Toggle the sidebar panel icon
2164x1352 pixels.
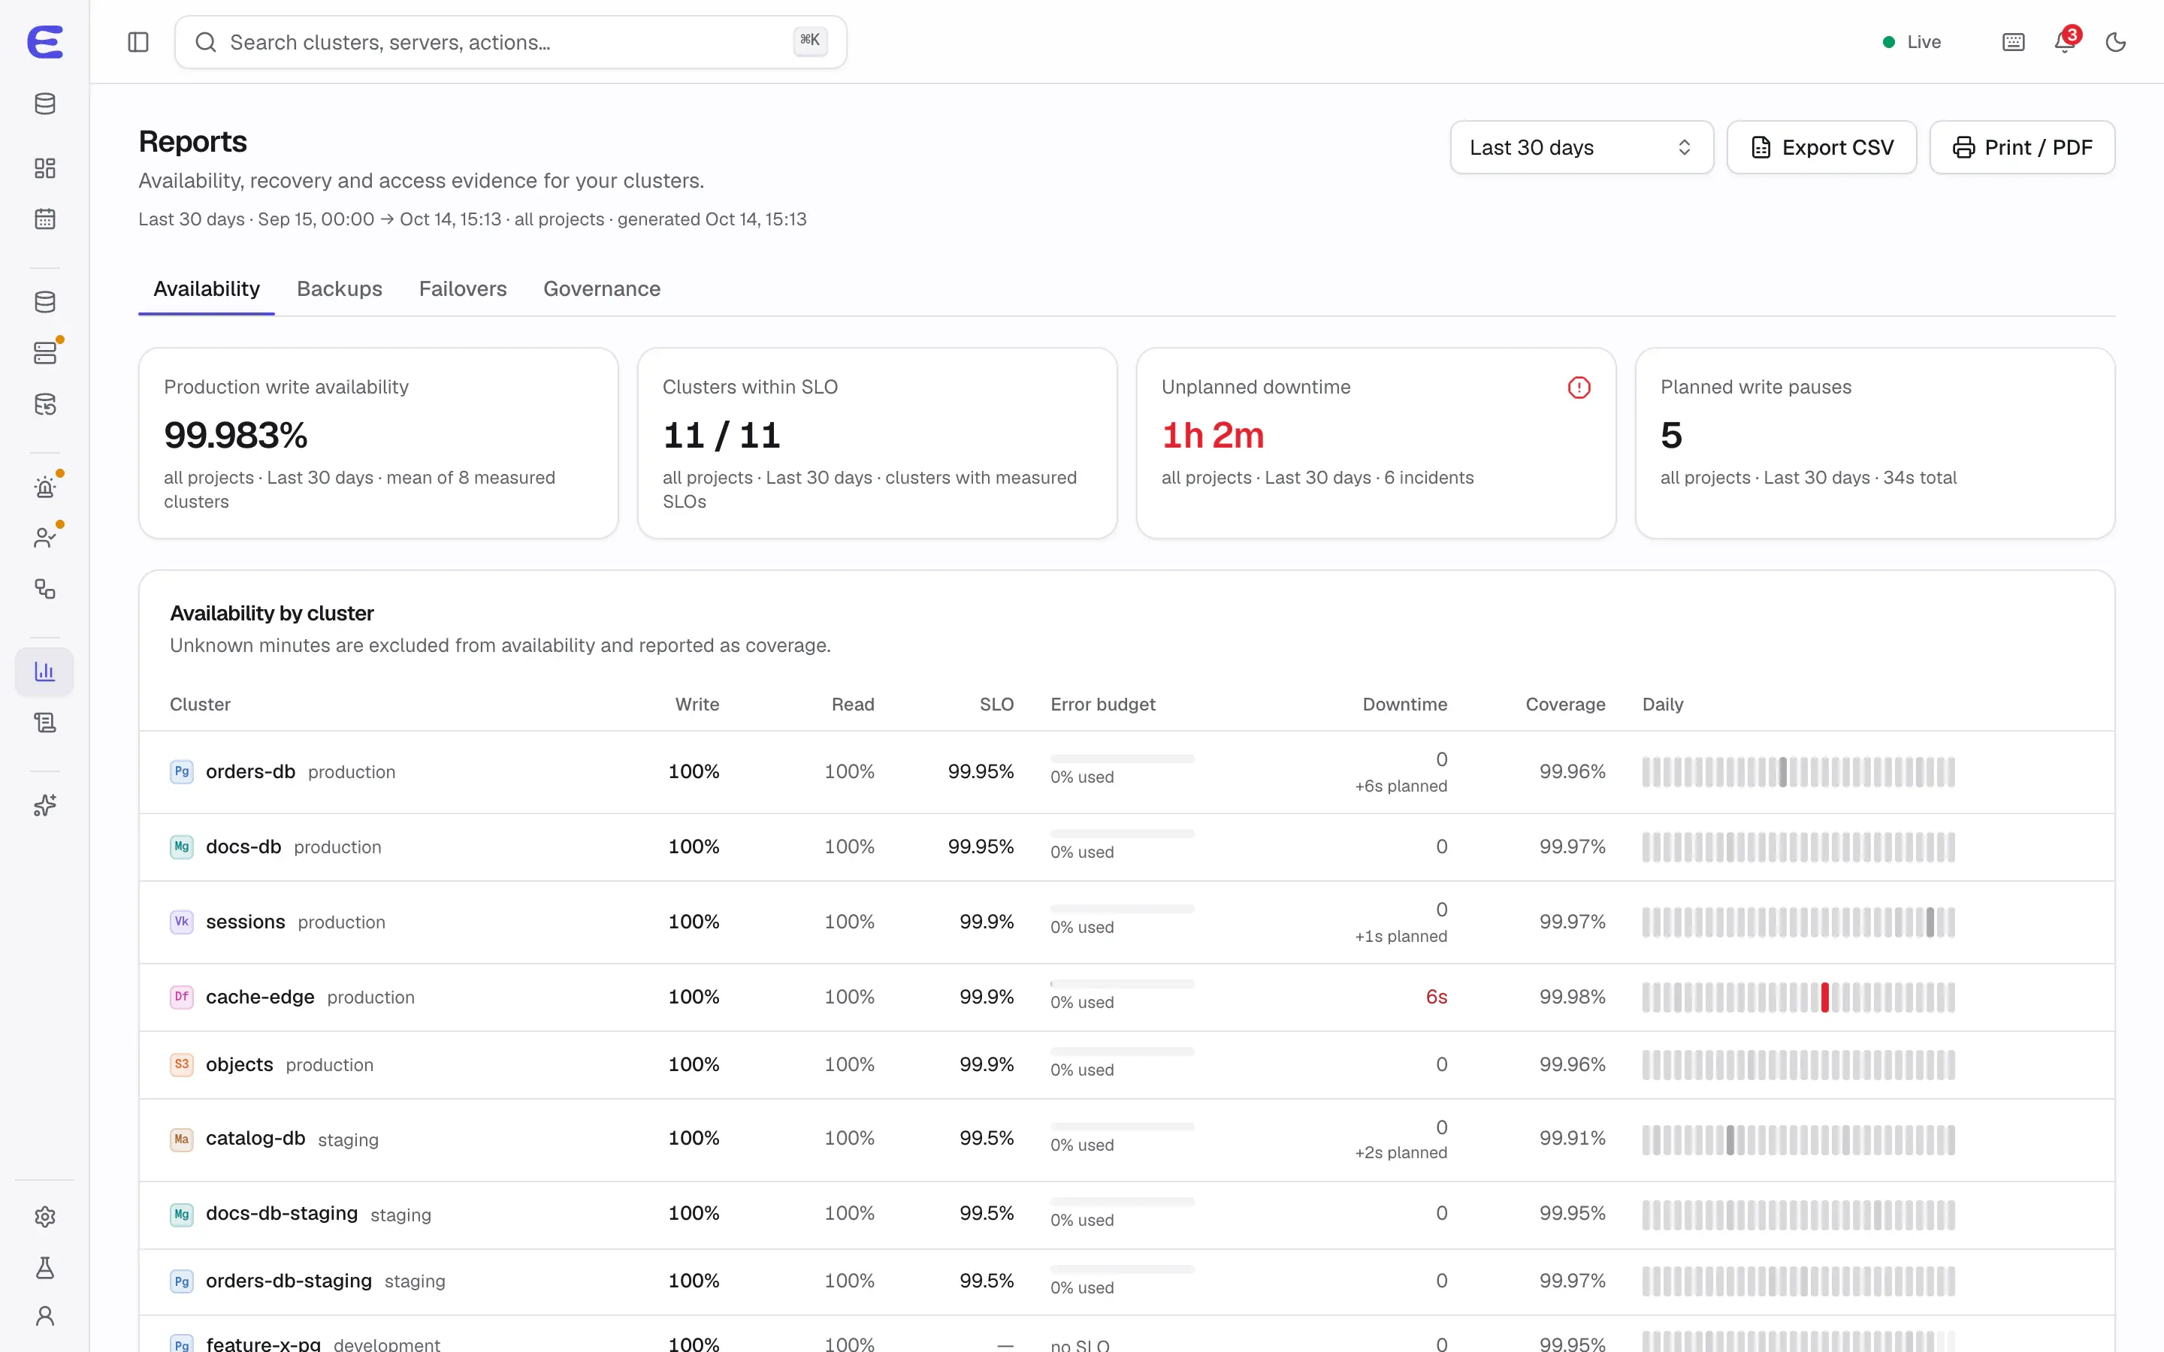coord(138,42)
